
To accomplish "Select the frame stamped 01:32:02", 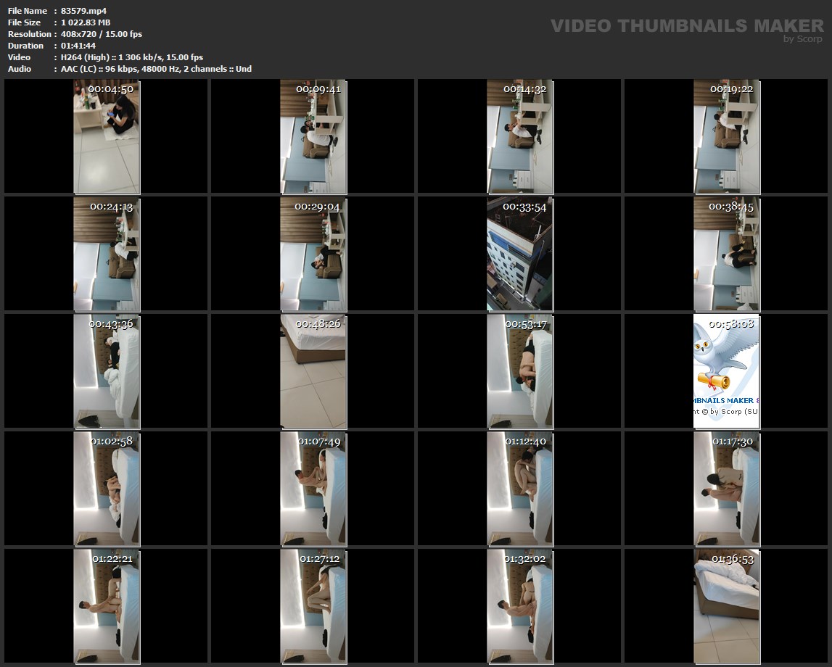I will (520, 607).
